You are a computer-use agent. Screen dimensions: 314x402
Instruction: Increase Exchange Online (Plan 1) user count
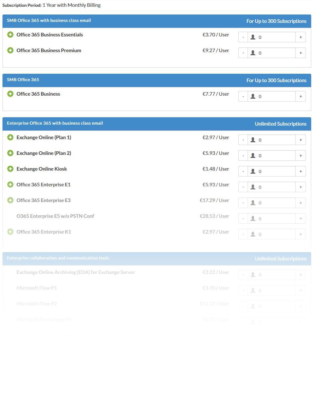pos(301,140)
